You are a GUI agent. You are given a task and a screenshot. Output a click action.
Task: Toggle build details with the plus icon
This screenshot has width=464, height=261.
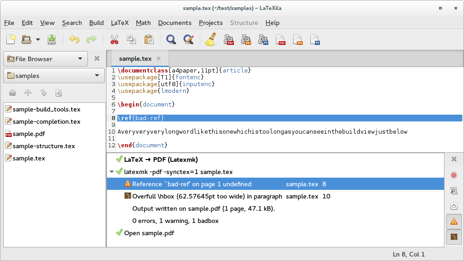[454, 206]
